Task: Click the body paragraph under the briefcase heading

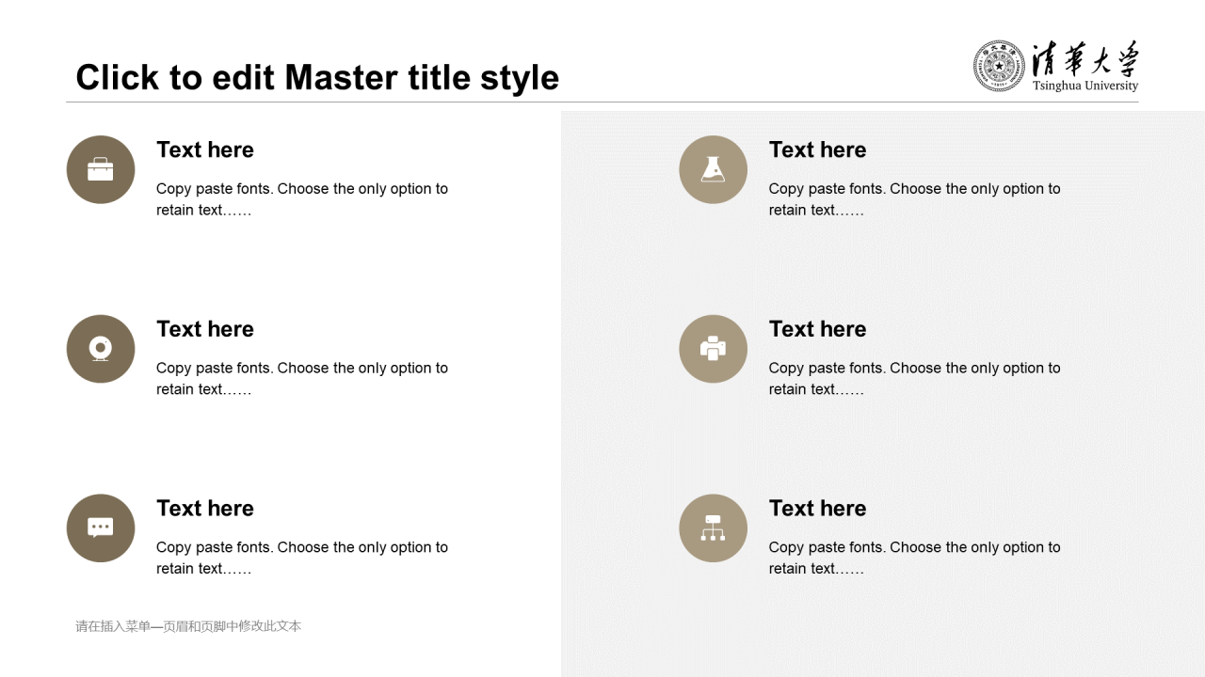Action: pos(301,199)
